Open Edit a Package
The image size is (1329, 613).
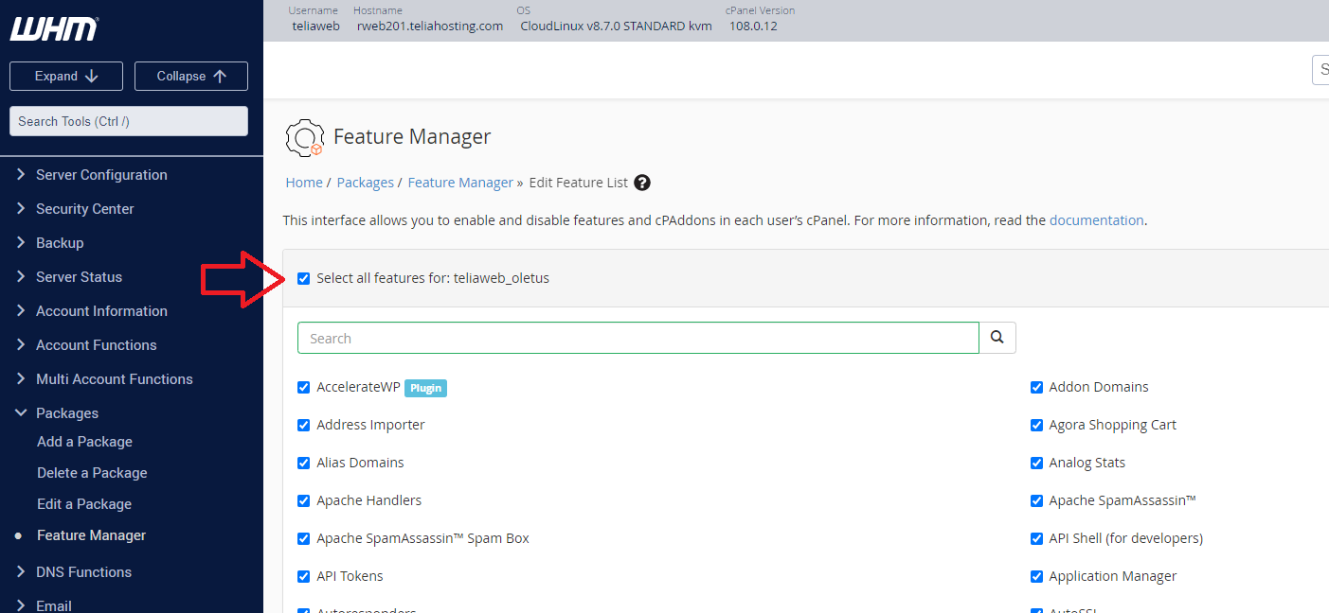[84, 504]
